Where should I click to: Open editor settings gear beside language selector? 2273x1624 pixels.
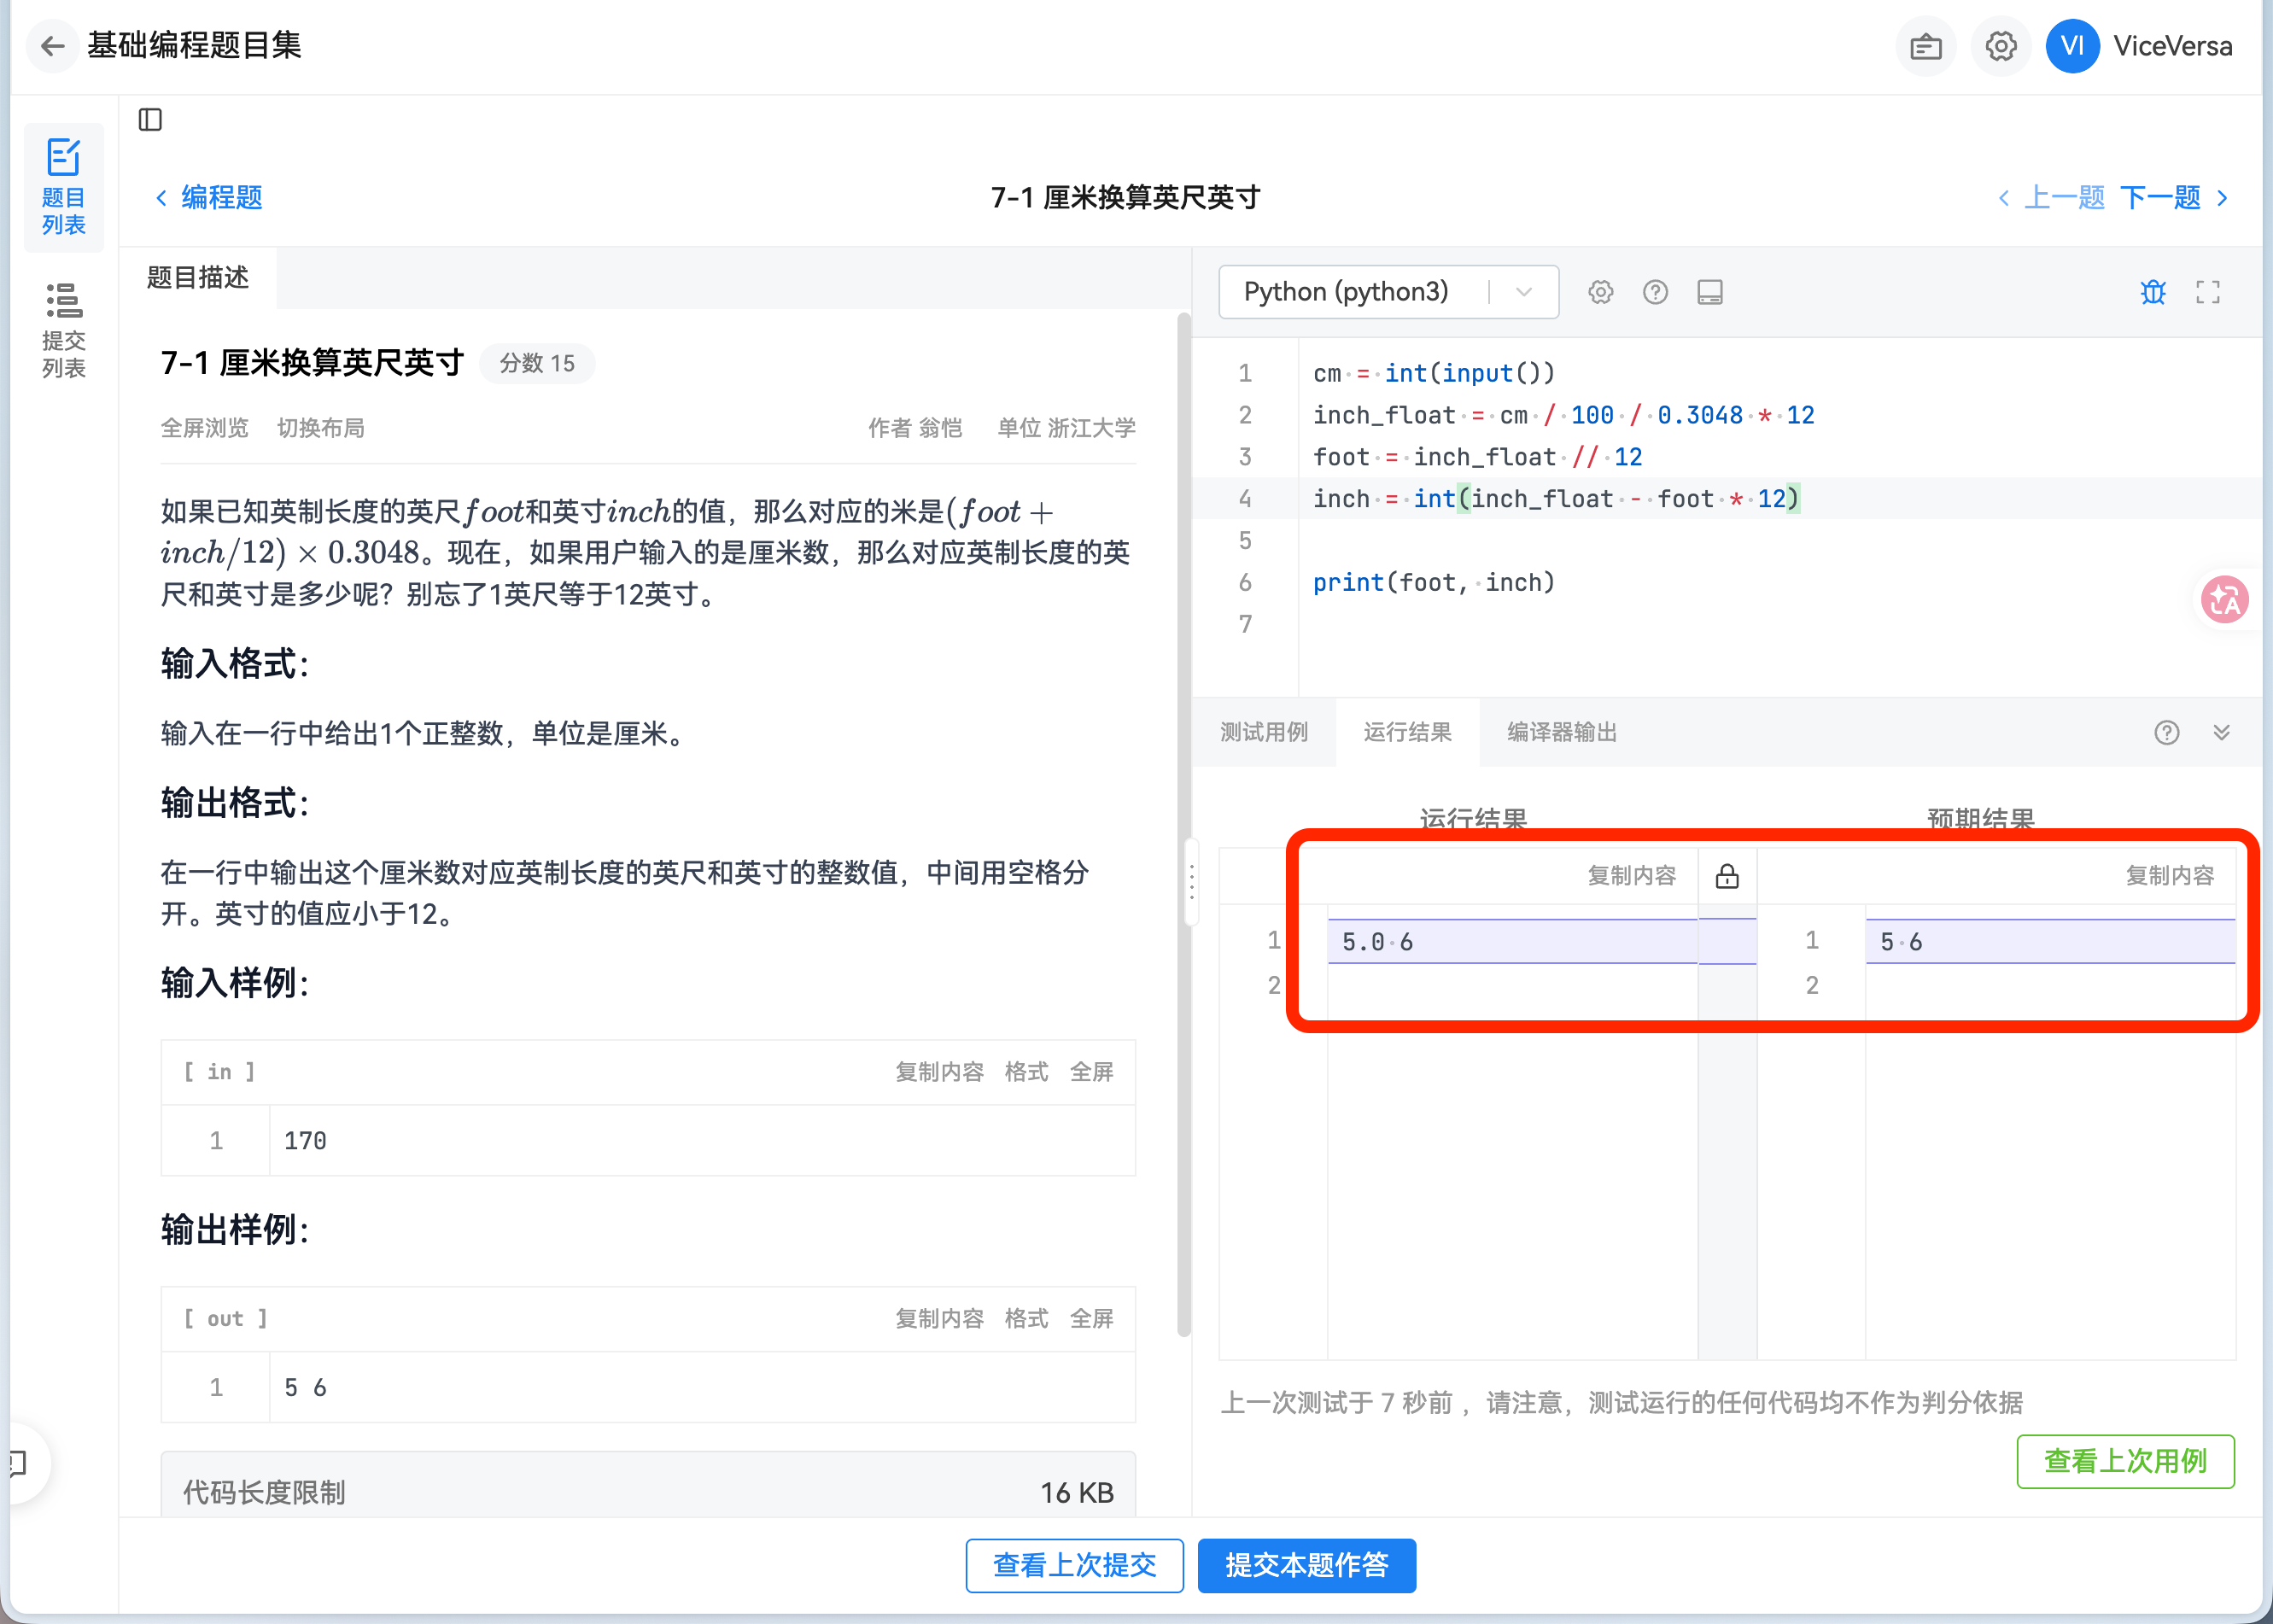1600,292
